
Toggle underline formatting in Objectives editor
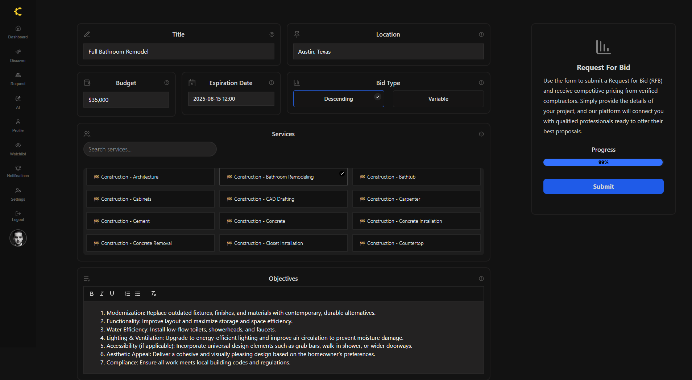112,294
